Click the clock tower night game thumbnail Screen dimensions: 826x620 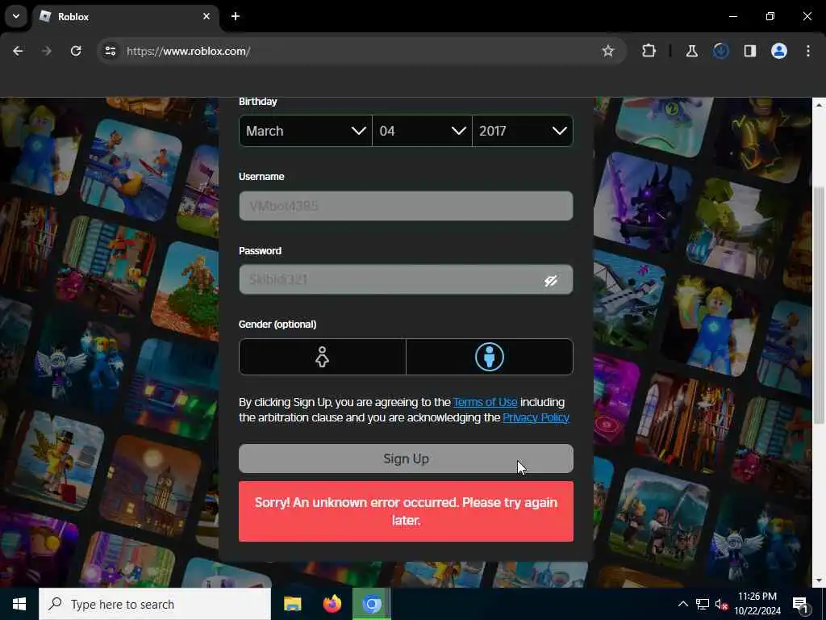point(152,486)
